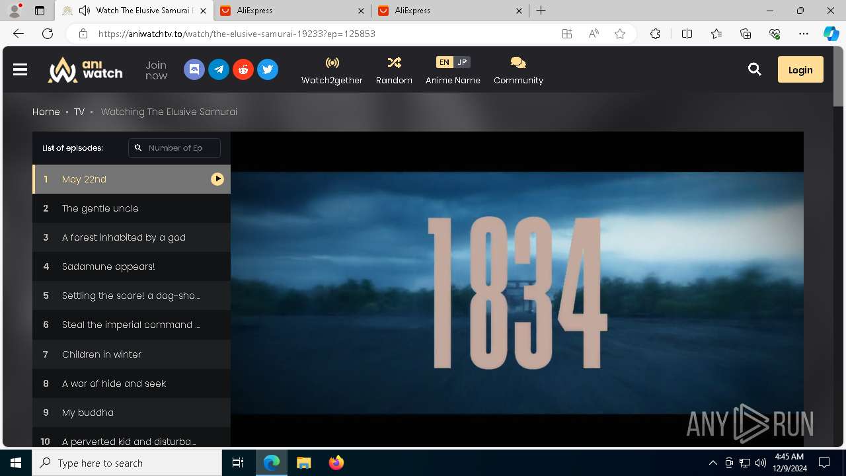This screenshot has width=846, height=476.
Task: Close the first AliExpress tab
Action: [361, 11]
